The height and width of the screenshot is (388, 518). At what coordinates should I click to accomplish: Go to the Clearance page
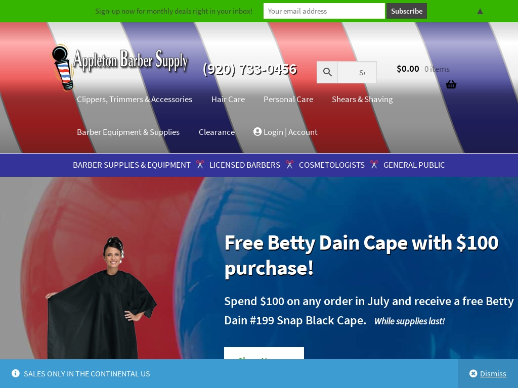tap(217, 132)
